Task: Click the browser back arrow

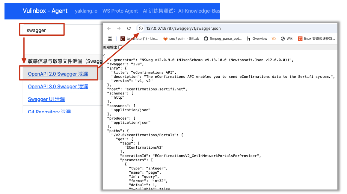Action: 109,28
